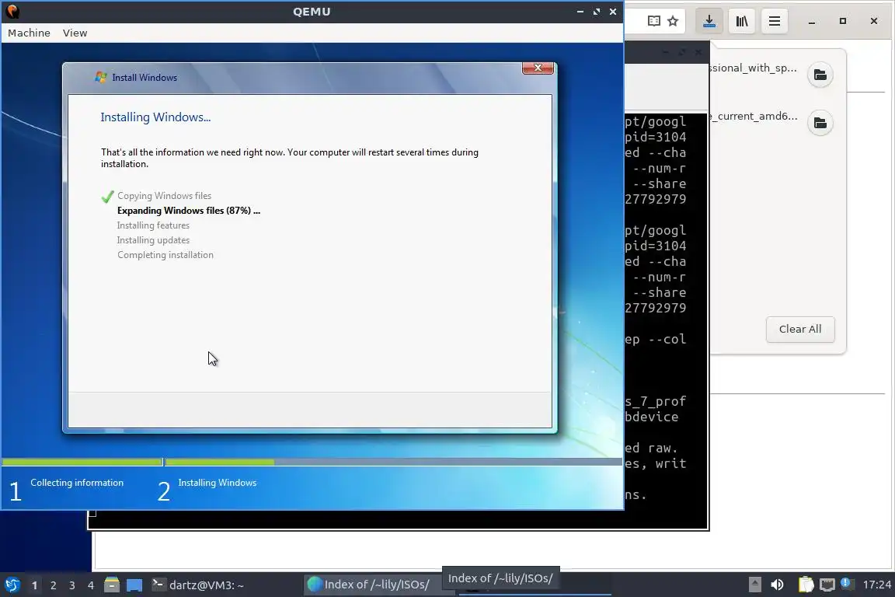The image size is (895, 597).
Task: Click the show desktop icon on taskbar
Action: tap(134, 585)
